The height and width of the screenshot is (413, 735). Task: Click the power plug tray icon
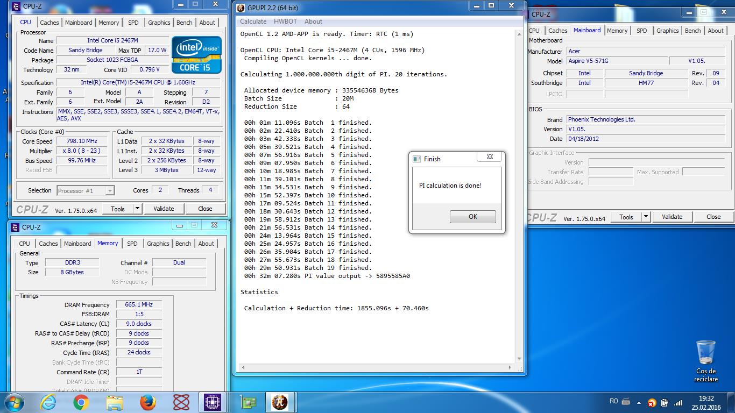665,402
